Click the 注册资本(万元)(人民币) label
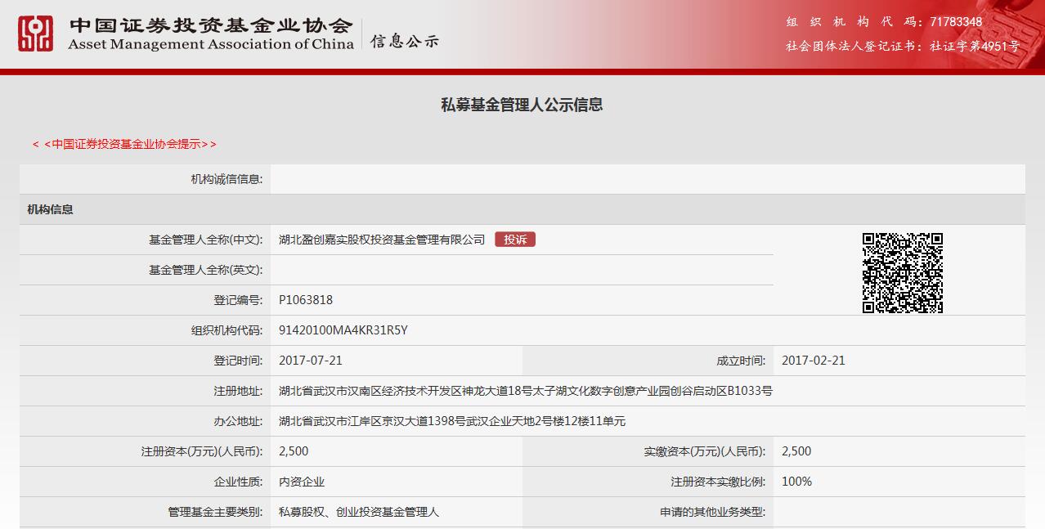 click(x=202, y=451)
